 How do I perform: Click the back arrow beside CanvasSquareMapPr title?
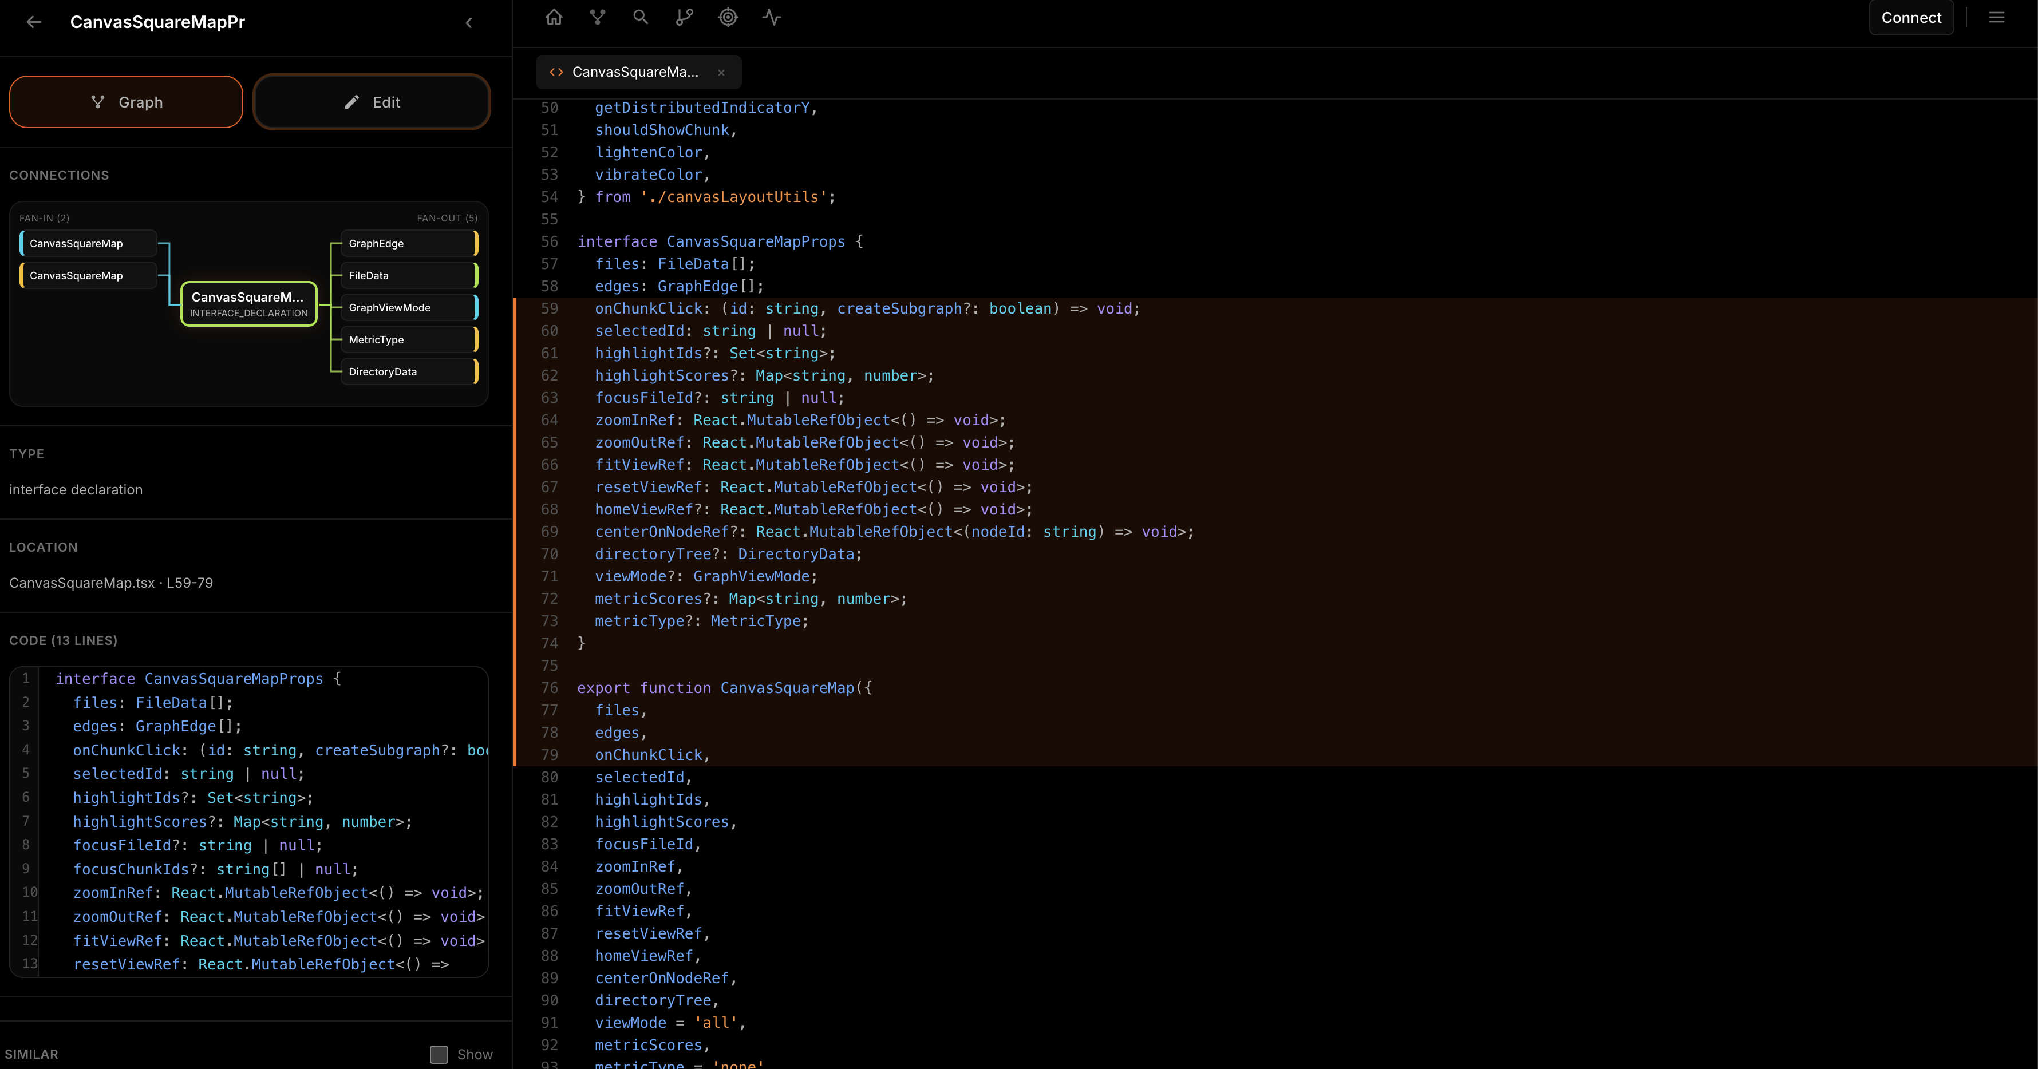(34, 22)
